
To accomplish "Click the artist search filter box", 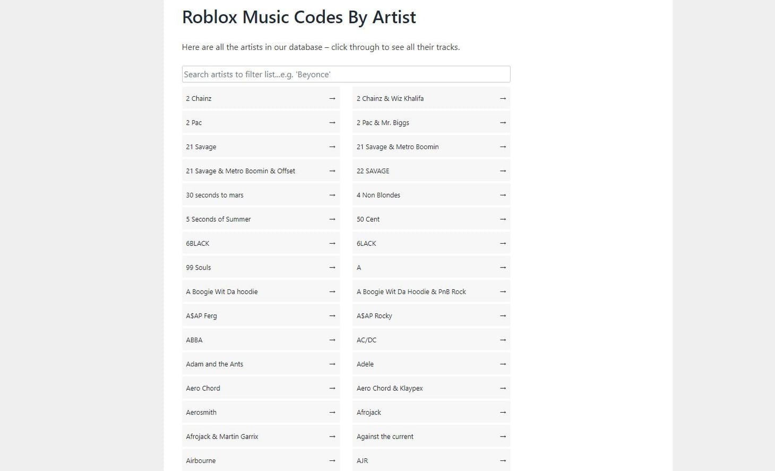I will tap(346, 74).
